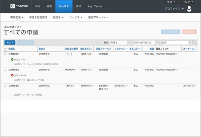
Task: Run the search with the magnifier icon
Action: (x=194, y=42)
